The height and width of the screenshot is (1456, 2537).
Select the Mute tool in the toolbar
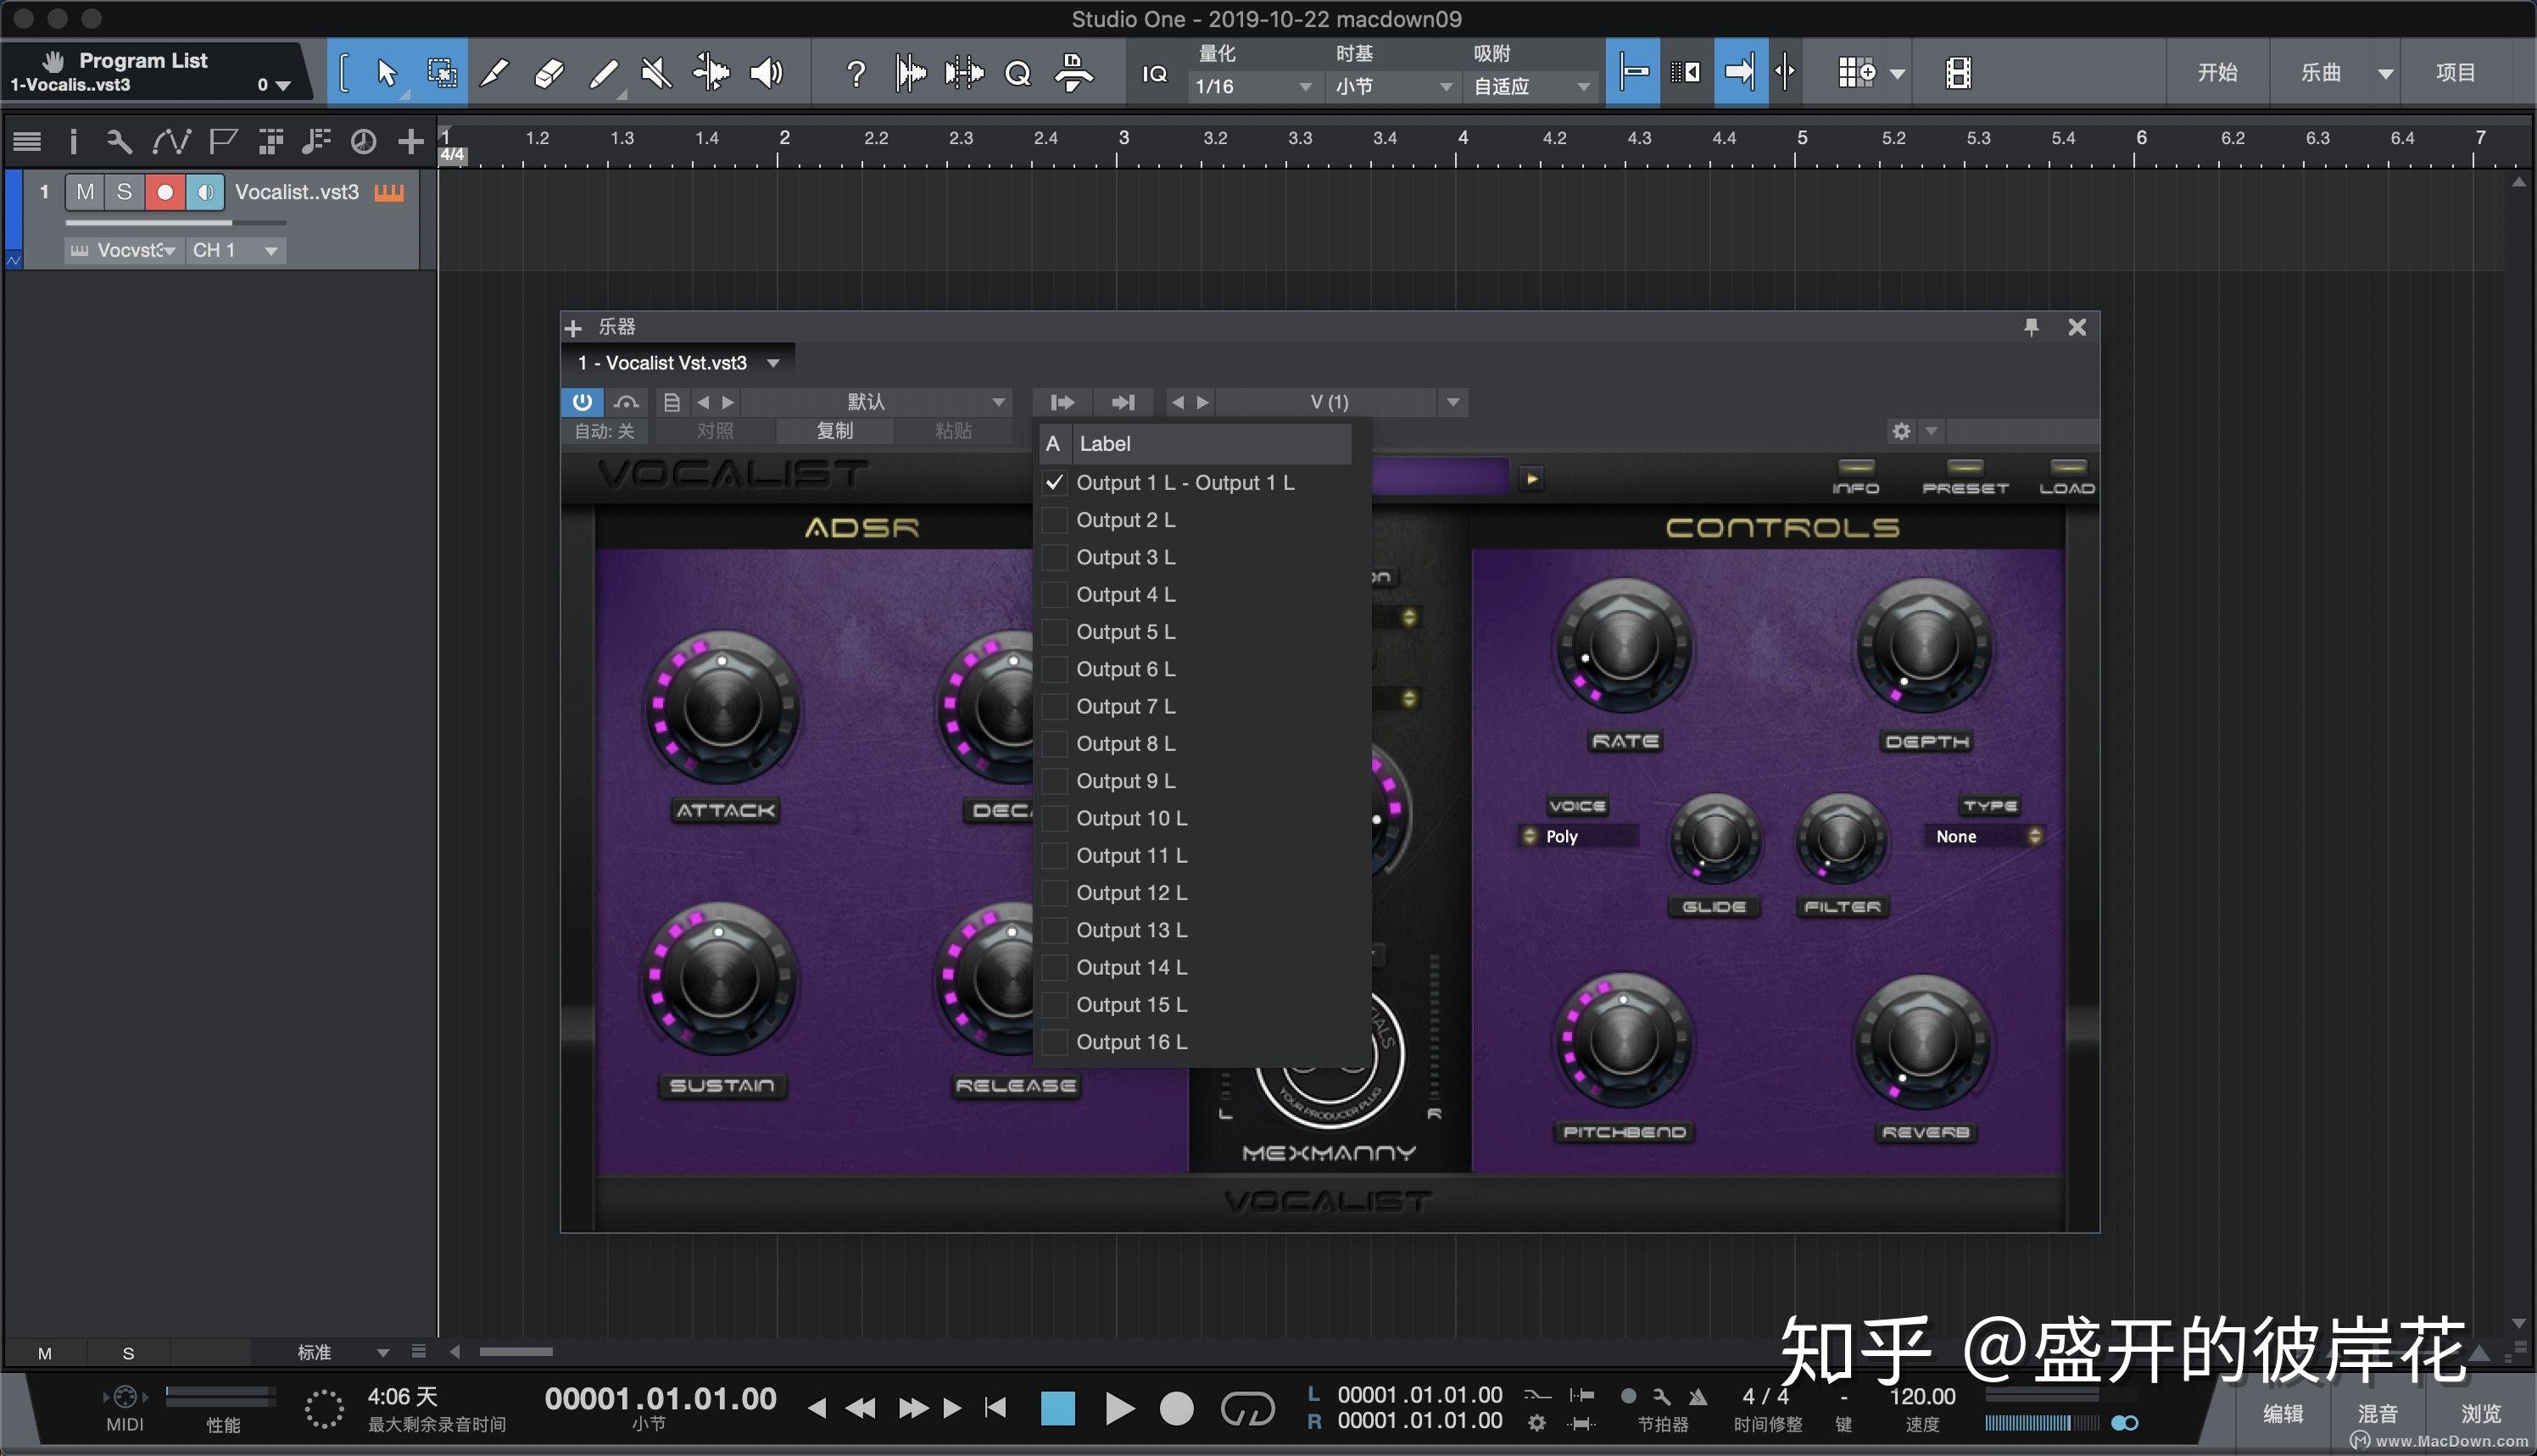(656, 72)
